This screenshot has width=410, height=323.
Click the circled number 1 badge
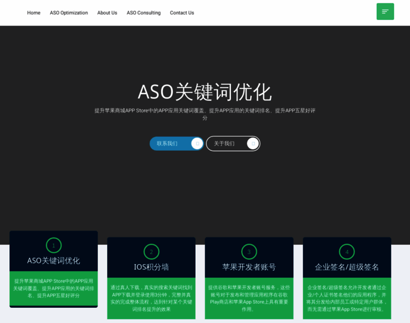[x=53, y=245]
